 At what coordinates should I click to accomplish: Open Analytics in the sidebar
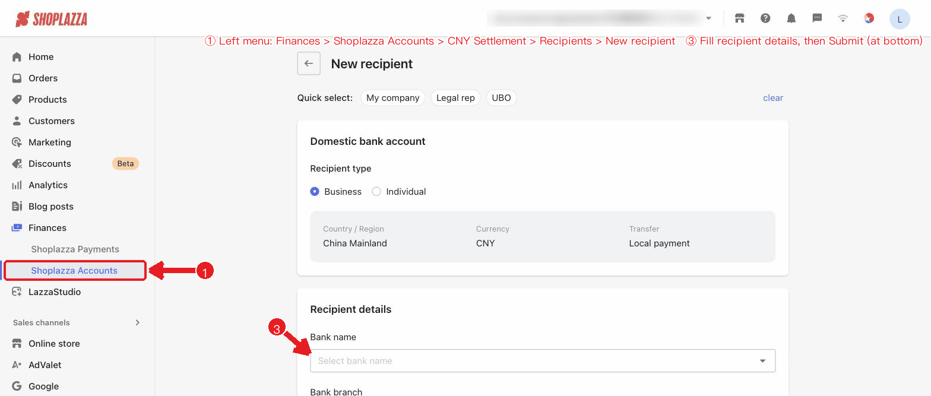[x=48, y=185]
